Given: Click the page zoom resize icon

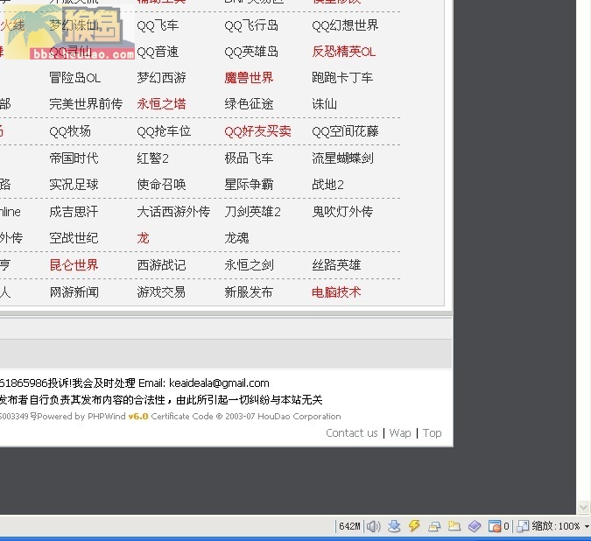Looking at the screenshot, I should point(523,526).
